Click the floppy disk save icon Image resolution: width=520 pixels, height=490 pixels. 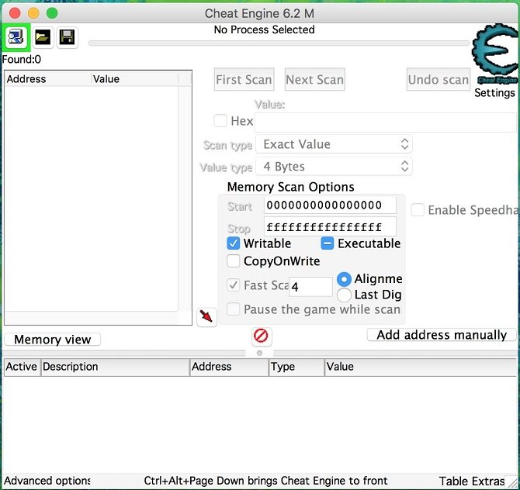(67, 36)
